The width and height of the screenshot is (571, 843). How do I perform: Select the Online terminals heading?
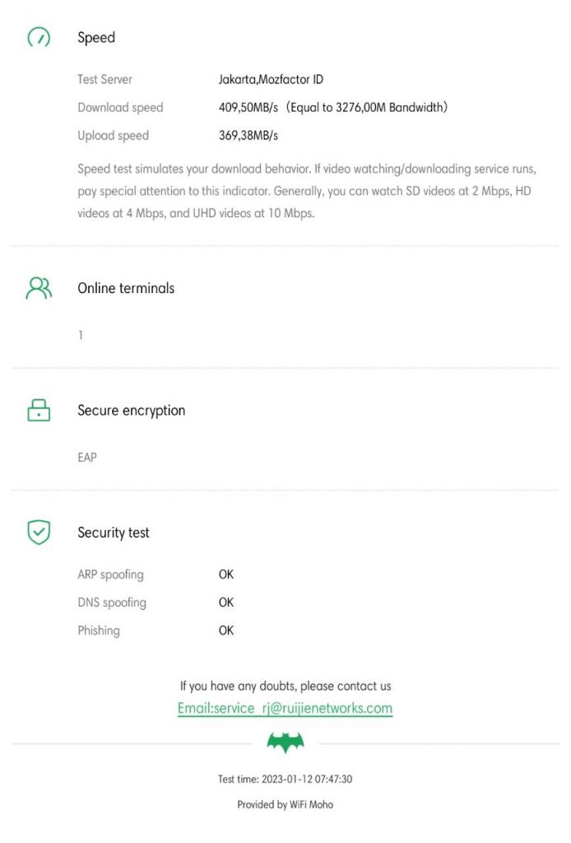pyautogui.click(x=126, y=288)
